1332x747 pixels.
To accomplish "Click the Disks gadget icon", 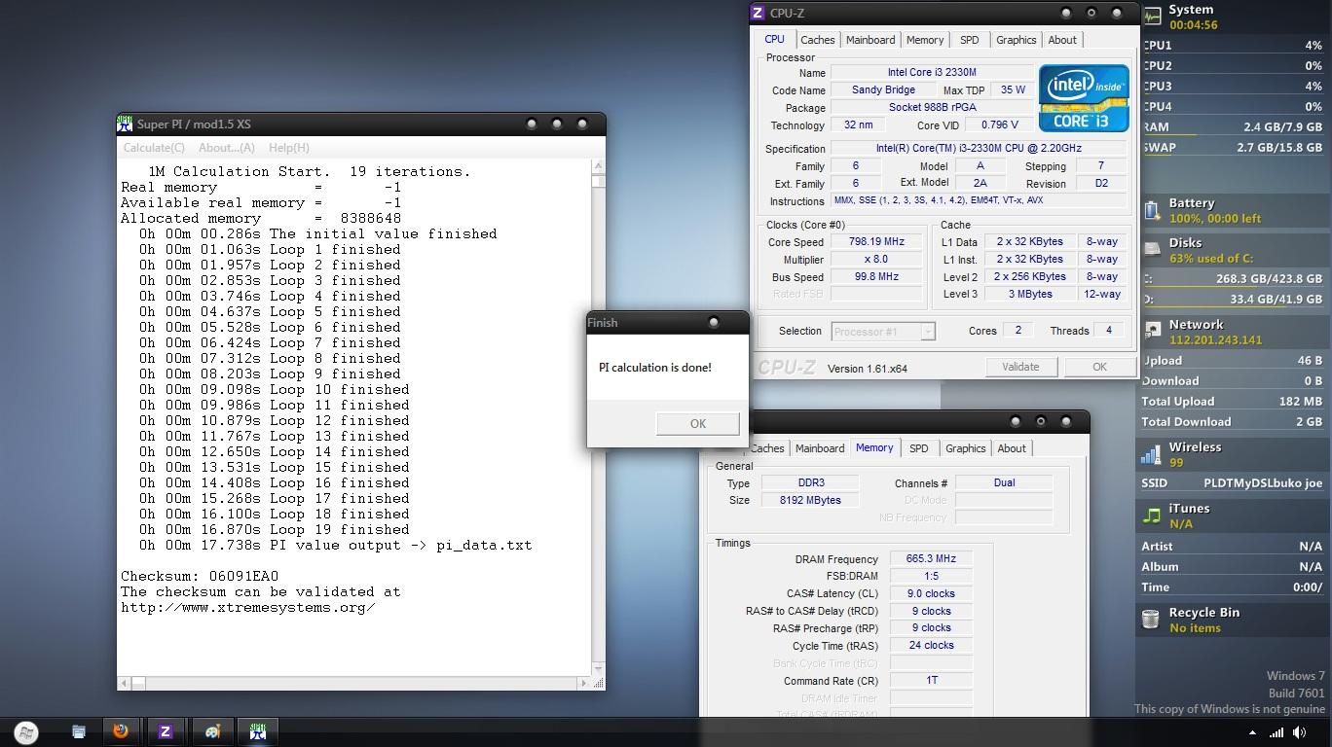I will [x=1152, y=250].
